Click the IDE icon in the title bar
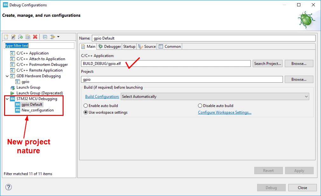Image resolution: width=321 pixels, height=196 pixels. [x=5, y=5]
